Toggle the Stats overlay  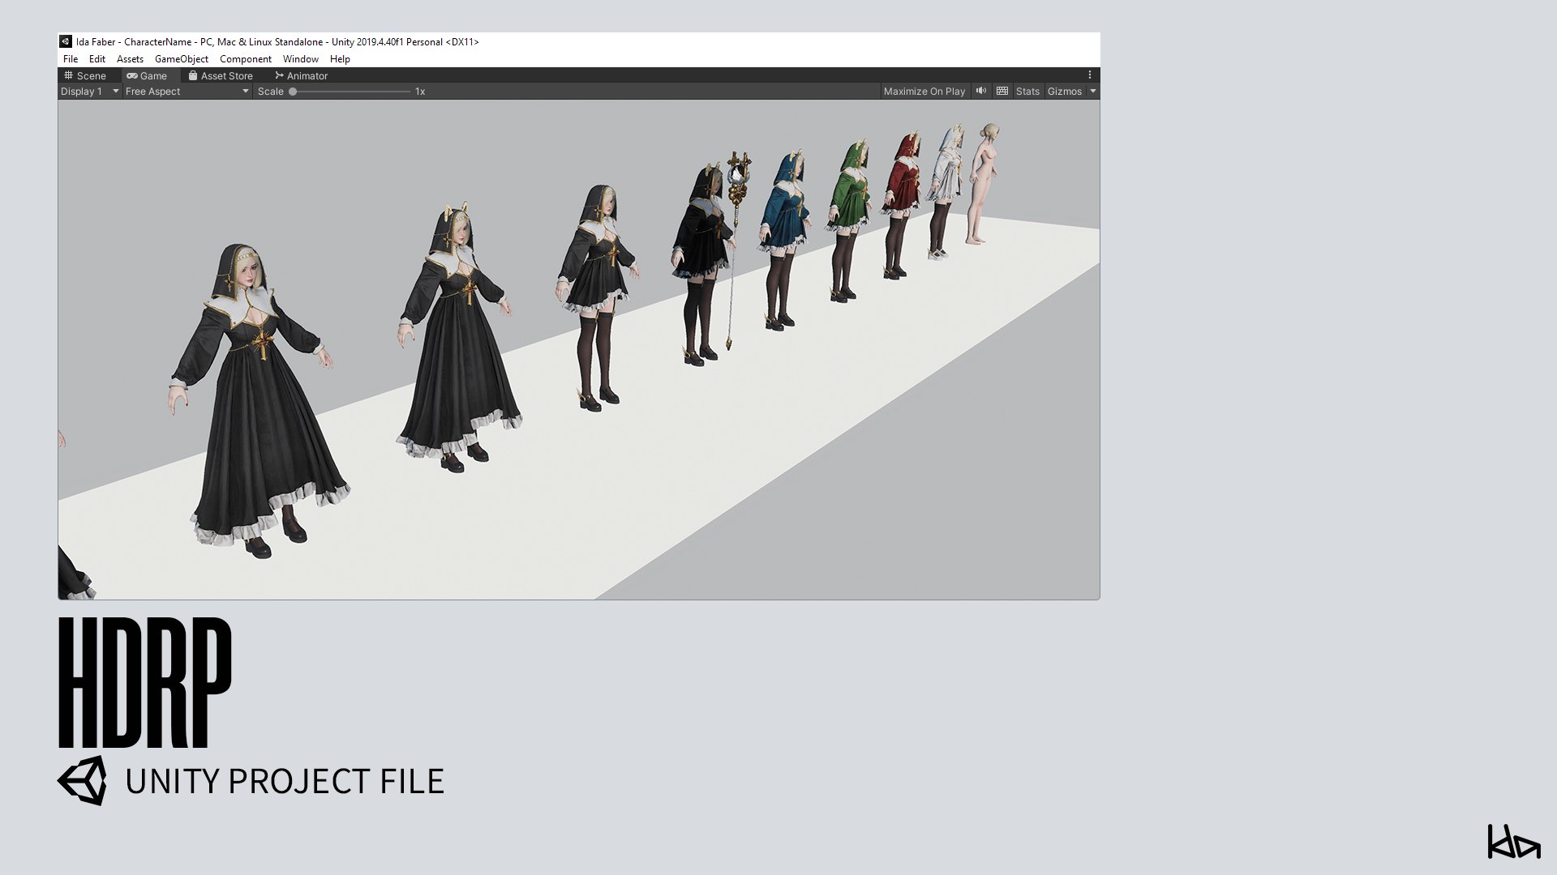(x=1027, y=92)
